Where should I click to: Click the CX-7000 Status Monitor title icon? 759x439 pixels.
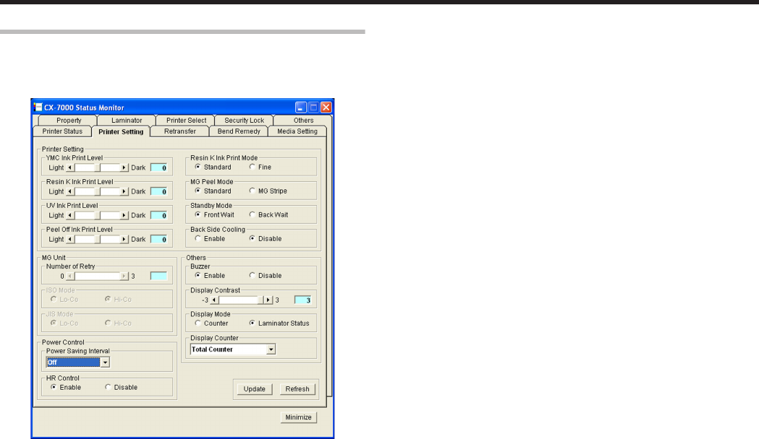click(38, 107)
